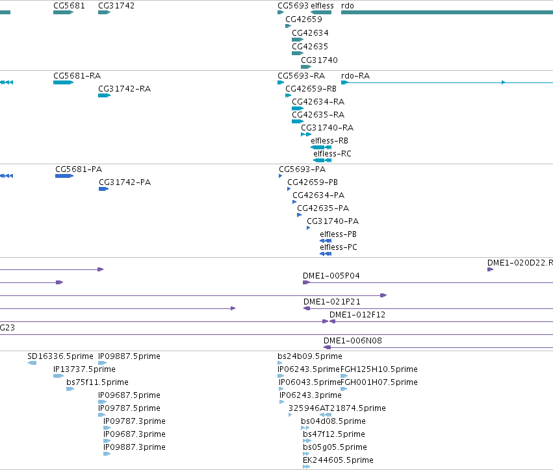Click the CG42659 gene label
This screenshot has height=470, width=553.
[303, 19]
